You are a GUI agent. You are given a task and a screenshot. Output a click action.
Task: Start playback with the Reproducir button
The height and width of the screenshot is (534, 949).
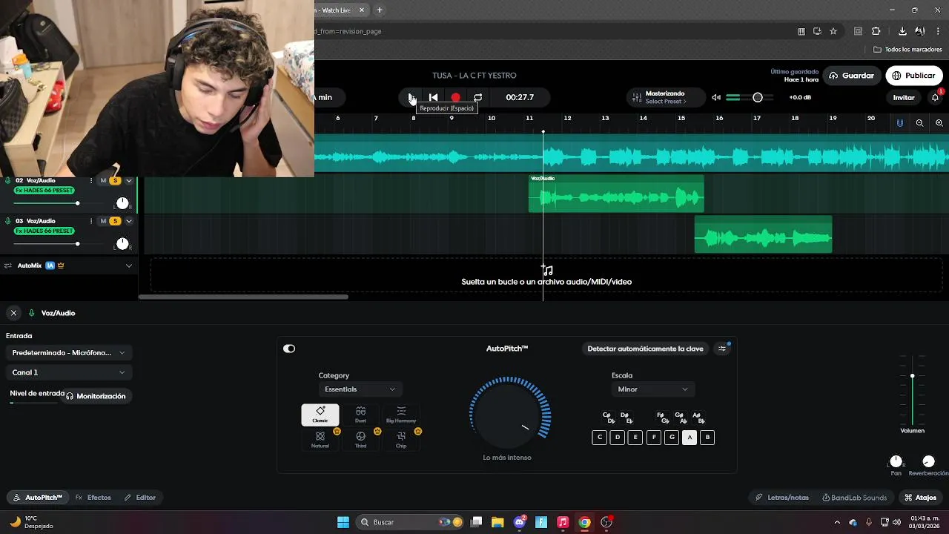point(412,97)
